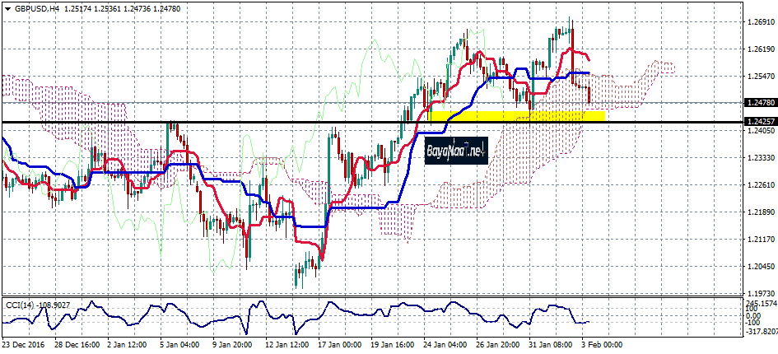This screenshot has width=778, height=354.
Task: Click the 1.23330 level on price scale
Action: click(759, 157)
